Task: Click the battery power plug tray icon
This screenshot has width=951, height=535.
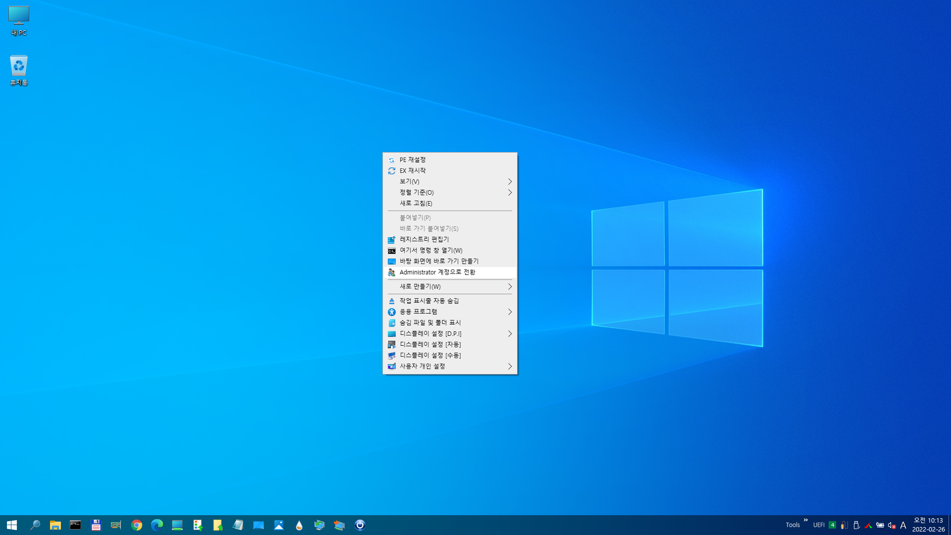Action: [880, 525]
